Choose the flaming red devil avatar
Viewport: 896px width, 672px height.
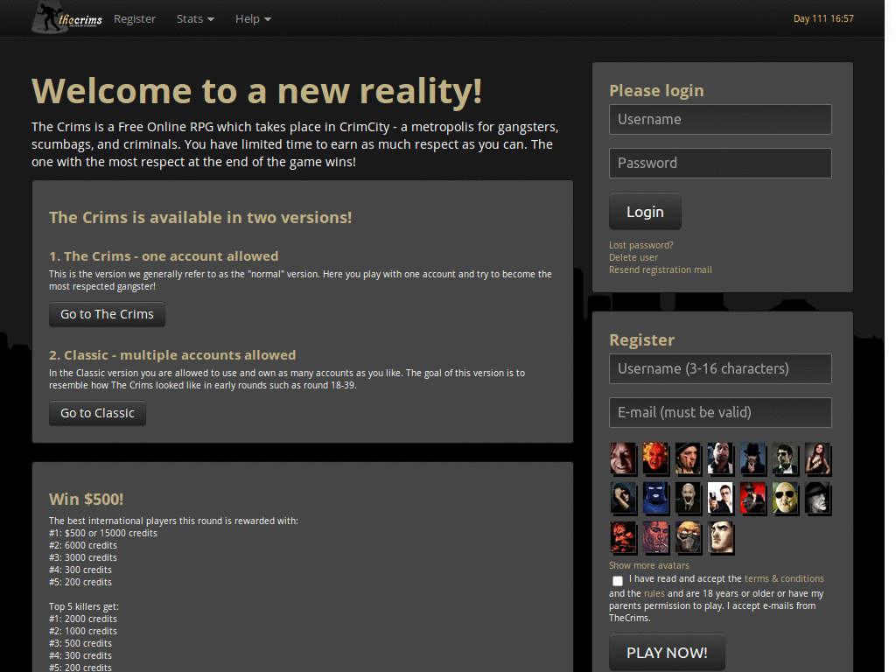(x=654, y=458)
